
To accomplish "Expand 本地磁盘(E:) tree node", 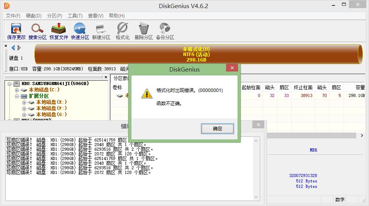I will click(x=24, y=102).
